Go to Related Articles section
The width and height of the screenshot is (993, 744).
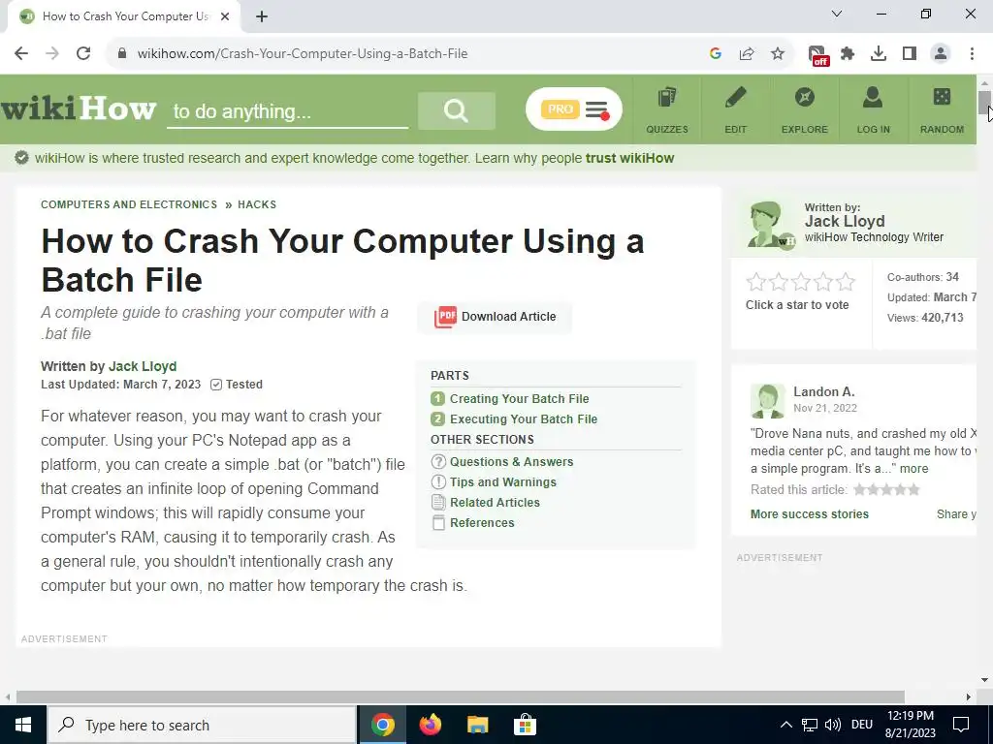tap(495, 503)
